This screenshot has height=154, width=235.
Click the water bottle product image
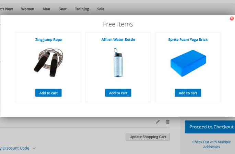pyautogui.click(x=118, y=63)
